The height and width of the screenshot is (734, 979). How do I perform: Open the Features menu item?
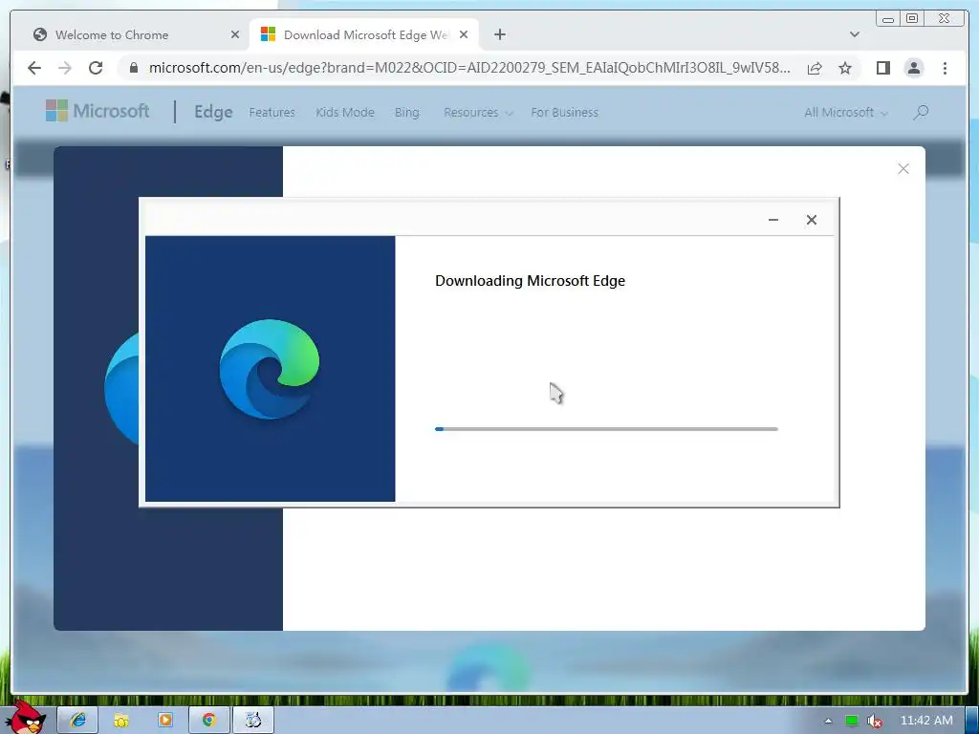click(272, 113)
